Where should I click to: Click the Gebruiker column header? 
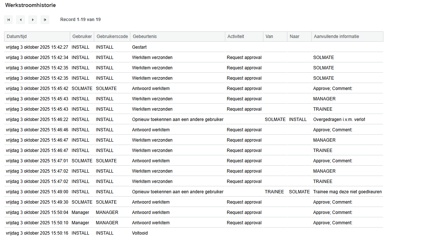pos(82,37)
